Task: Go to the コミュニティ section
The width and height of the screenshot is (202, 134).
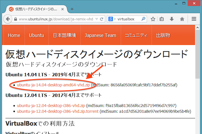Action: [x=136, y=35]
